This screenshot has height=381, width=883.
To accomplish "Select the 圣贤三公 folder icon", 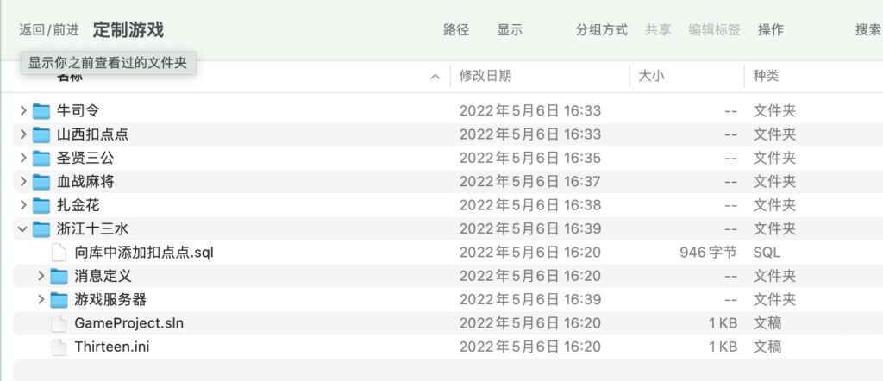I will (x=41, y=158).
